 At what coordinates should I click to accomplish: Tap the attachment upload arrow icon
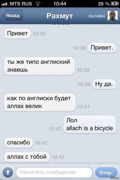8,172
